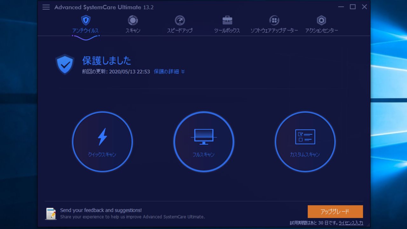407x229 pixels.
Task: Switch to the アクションセンター tab
Action: pos(321,31)
